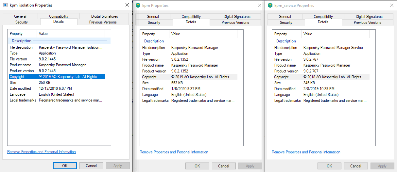
Task: Select File description Kaspersky Password Manager Service row
Action: tap(321, 48)
